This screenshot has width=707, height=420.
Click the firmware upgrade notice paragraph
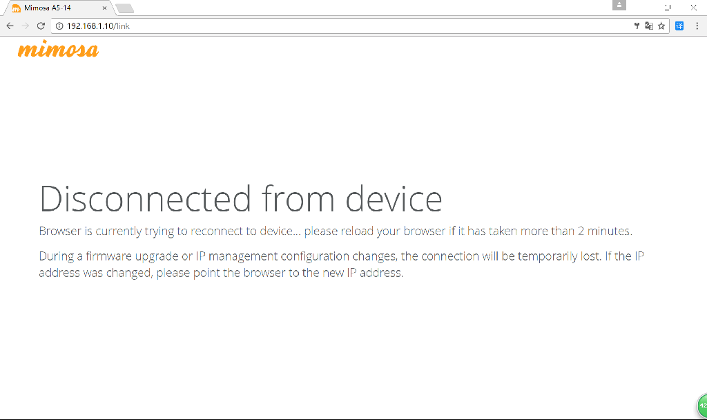pos(341,265)
